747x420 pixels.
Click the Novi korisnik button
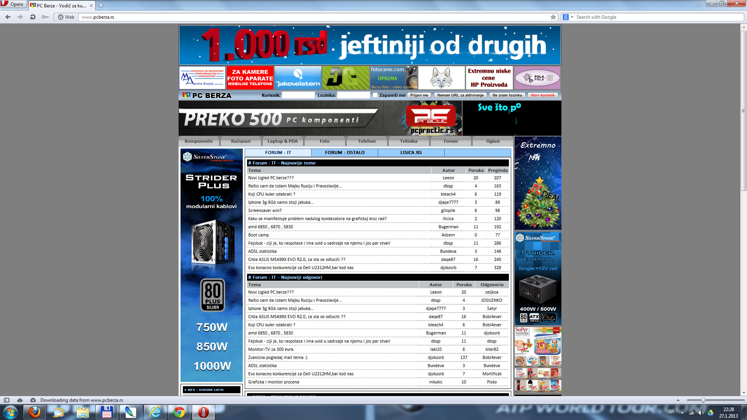click(543, 95)
